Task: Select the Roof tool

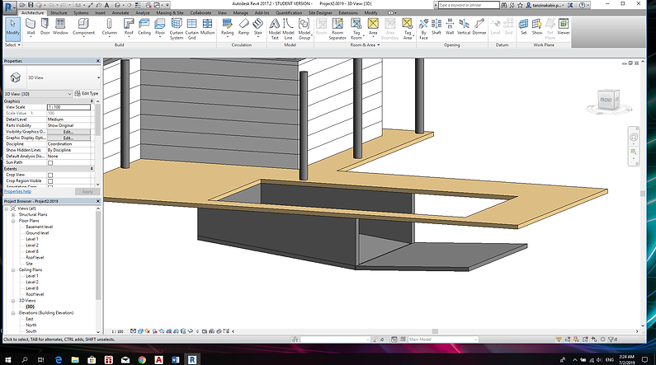Action: tap(129, 27)
